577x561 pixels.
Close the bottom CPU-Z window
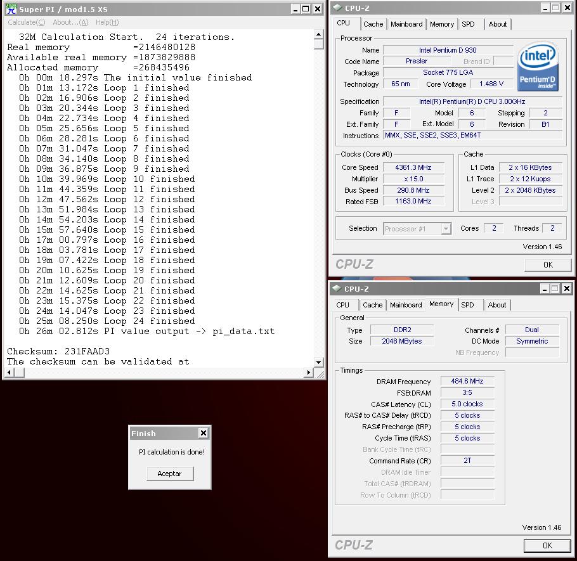click(x=567, y=288)
